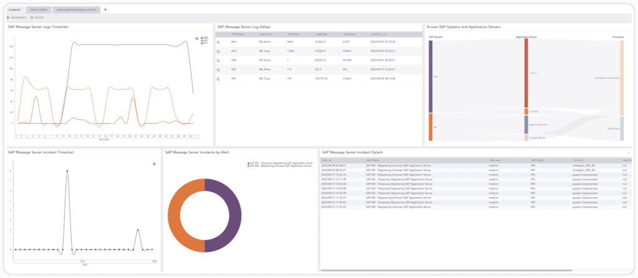Inspect the A4H MS Trace row magnifier
Screen dimensions: 638x278
(x=218, y=51)
